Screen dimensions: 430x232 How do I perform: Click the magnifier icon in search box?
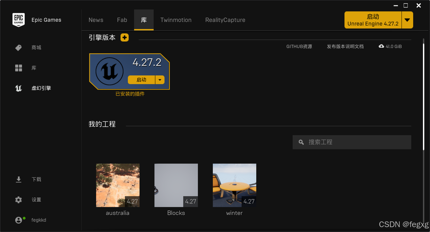301,142
